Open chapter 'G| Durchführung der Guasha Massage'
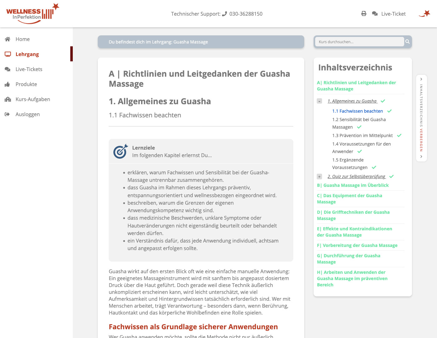Image resolution: width=437 pixels, height=338 pixels. pos(349,259)
